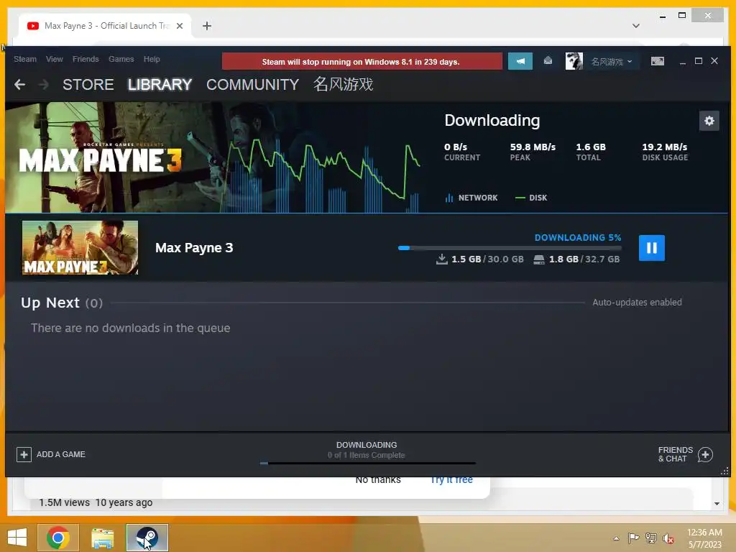
Task: Open Friends & Chat bubble icon
Action: (705, 454)
